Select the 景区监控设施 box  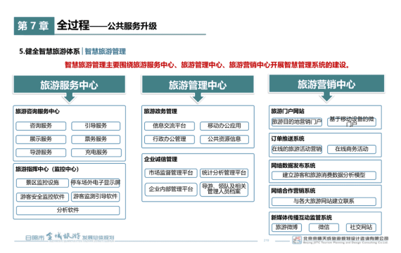tap(42, 183)
